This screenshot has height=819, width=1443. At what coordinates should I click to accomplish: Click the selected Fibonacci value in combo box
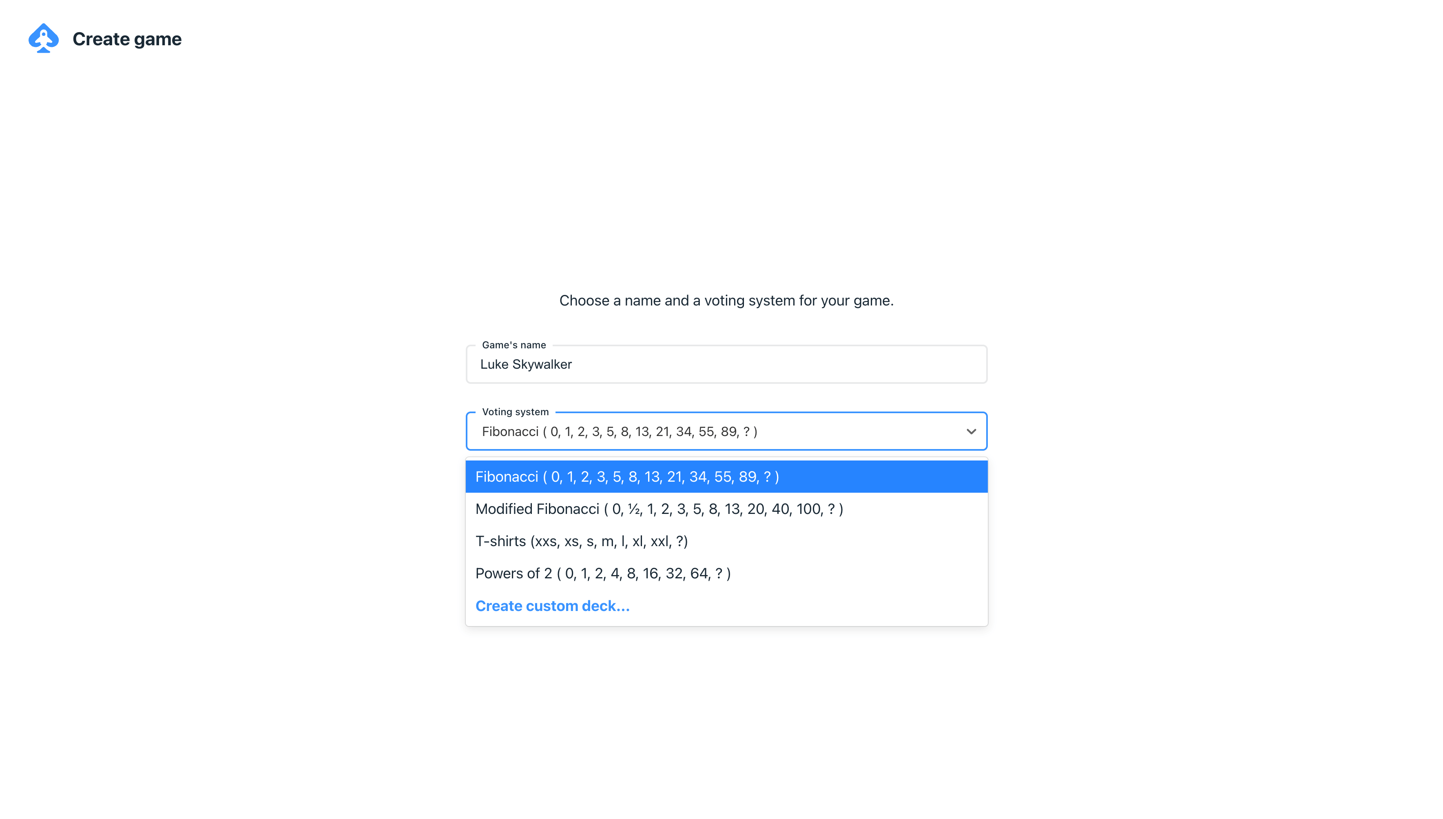[x=619, y=432]
